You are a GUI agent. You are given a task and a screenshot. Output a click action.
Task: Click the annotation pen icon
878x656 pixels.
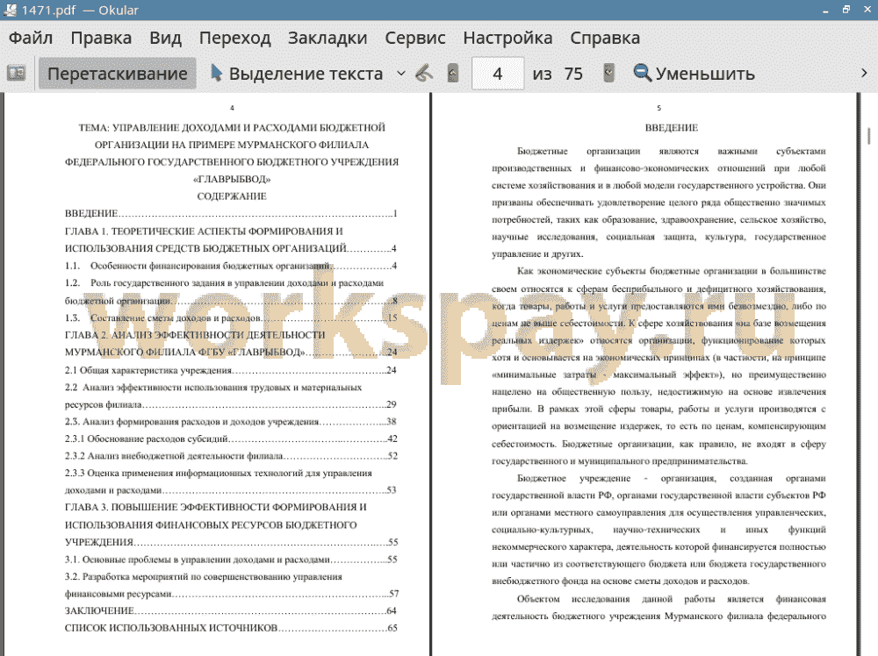(424, 74)
